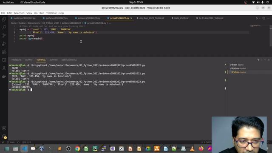Viewport: 272px width, 153px height.
Task: Close the prove05092022.py tab
Action: point(131,18)
